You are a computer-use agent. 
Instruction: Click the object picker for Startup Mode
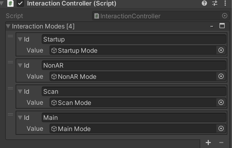[221, 50]
